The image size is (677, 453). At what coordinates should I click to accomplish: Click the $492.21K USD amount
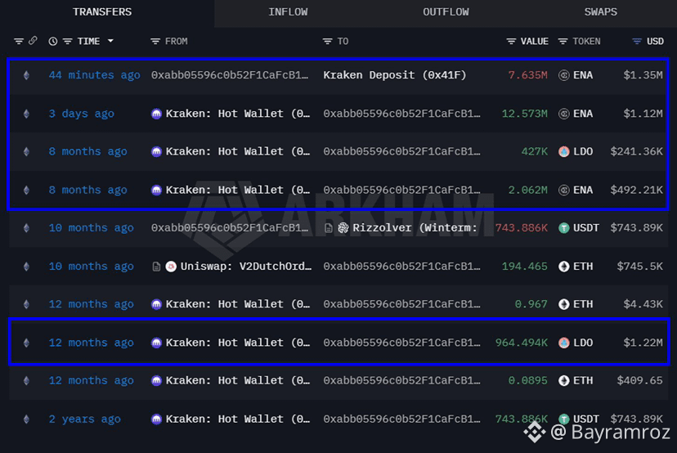pos(636,190)
